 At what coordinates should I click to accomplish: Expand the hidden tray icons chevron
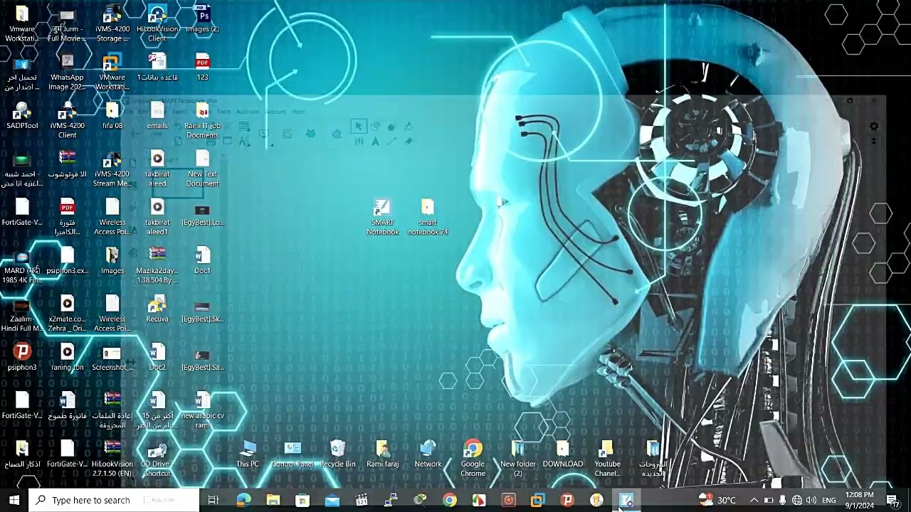pos(754,500)
